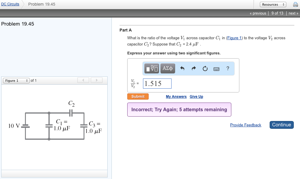Open equation editor help
The height and width of the screenshot is (179, 300).
pos(227,68)
